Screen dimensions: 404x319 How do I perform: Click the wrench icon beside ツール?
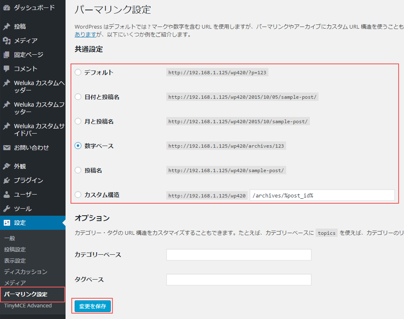pos(7,209)
